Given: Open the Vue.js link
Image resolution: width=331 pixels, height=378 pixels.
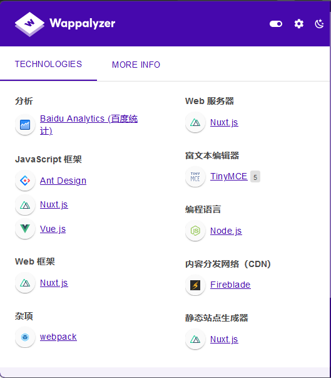Looking at the screenshot, I should coord(53,229).
